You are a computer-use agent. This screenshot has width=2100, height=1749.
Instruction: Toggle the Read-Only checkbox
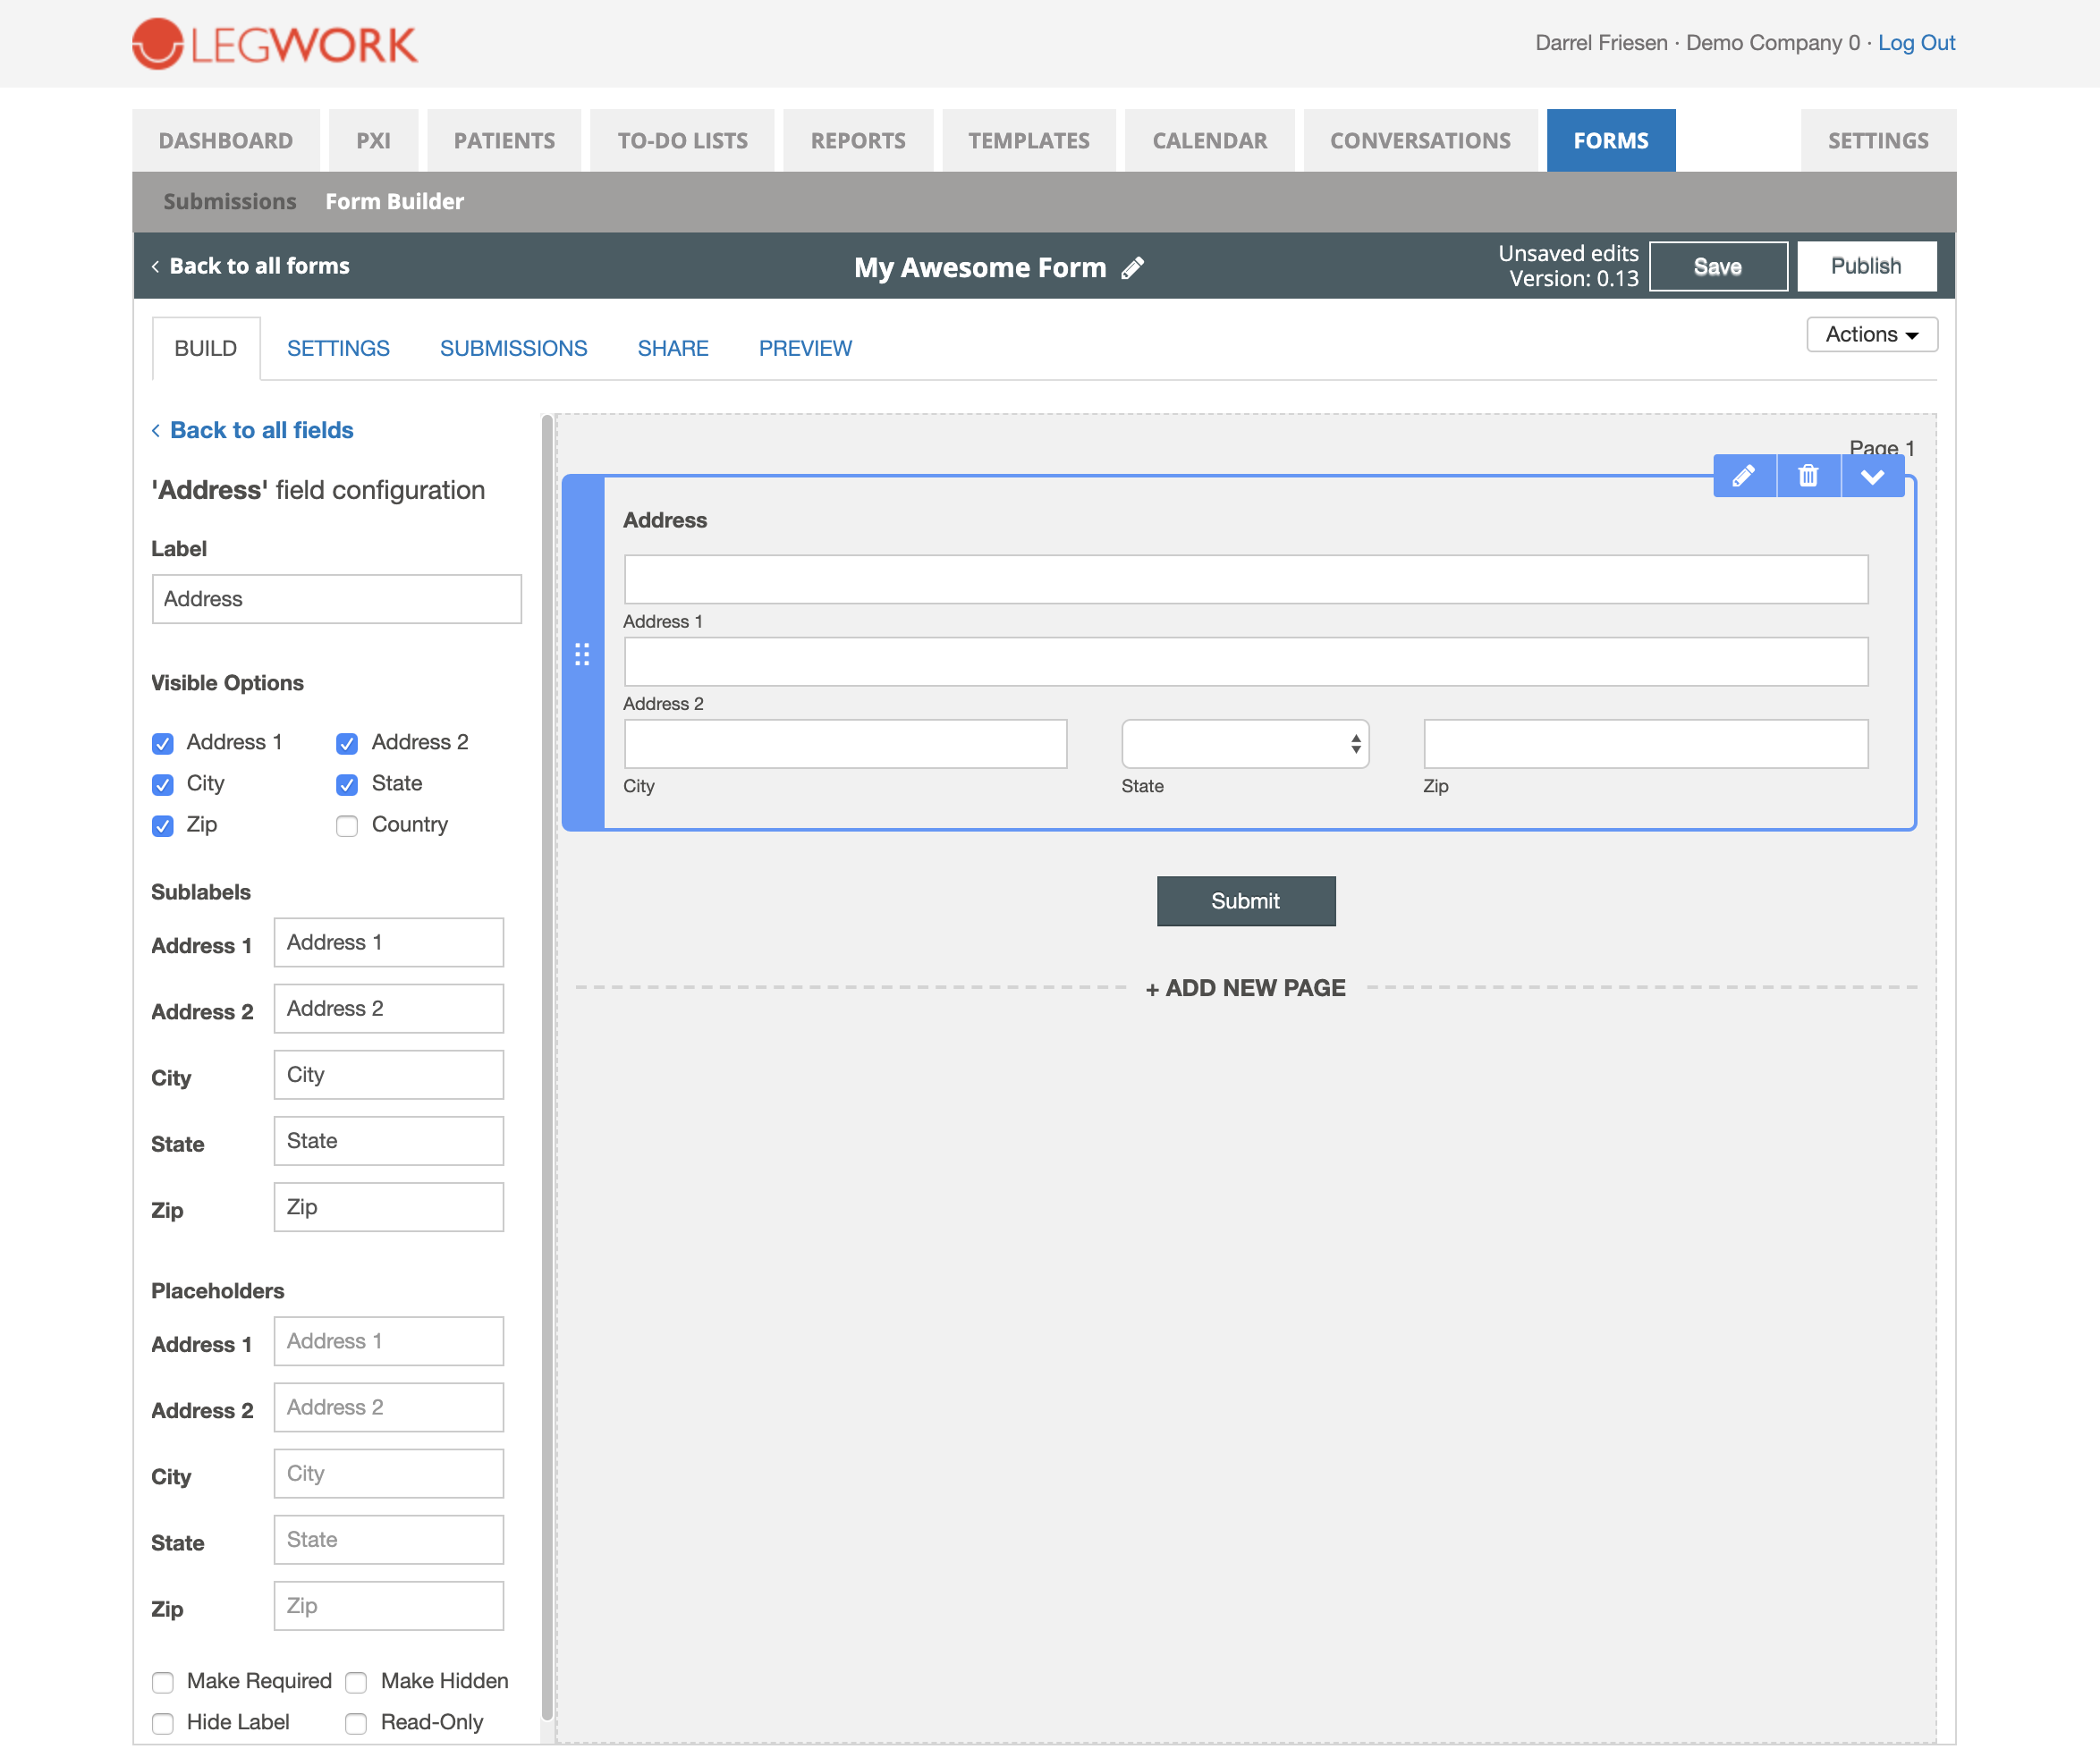coord(356,1723)
